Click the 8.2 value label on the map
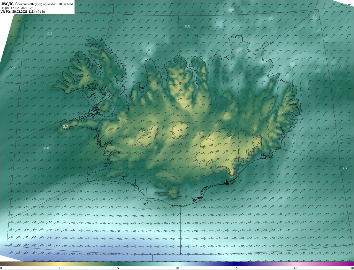This screenshot has width=354, height=270. [x=231, y=10]
